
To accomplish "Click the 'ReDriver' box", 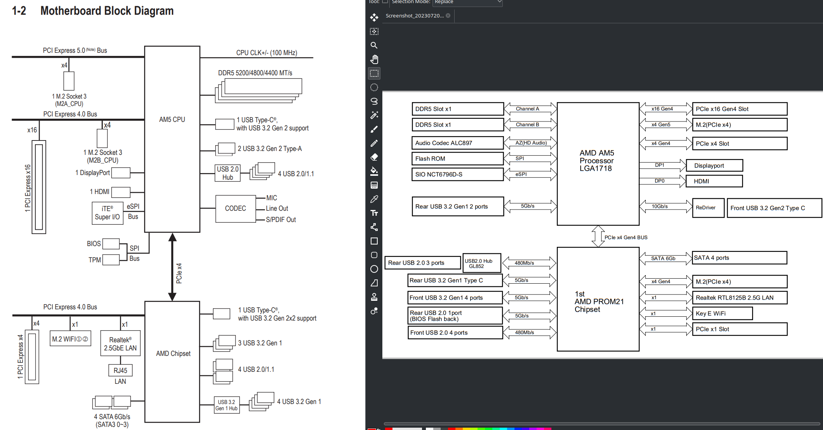I will click(x=708, y=208).
